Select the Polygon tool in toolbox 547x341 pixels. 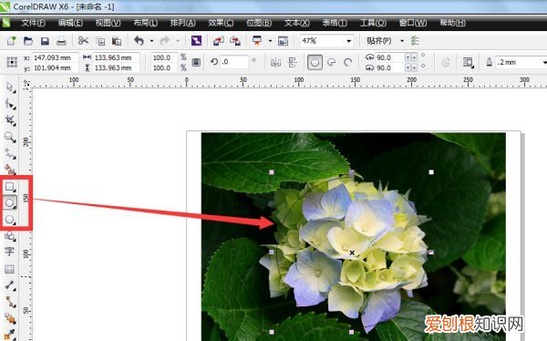10,220
